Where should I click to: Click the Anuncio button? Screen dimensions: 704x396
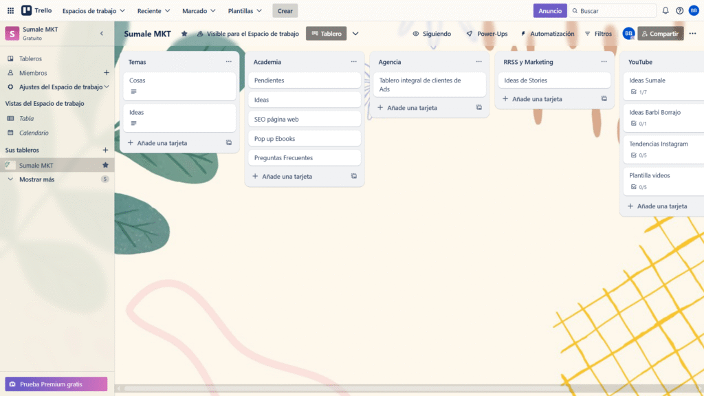(x=550, y=11)
